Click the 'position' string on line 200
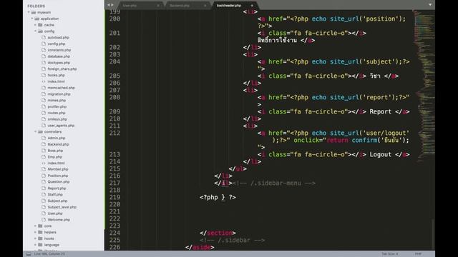Image resolution: width=458 pixels, height=257 pixels. point(380,19)
